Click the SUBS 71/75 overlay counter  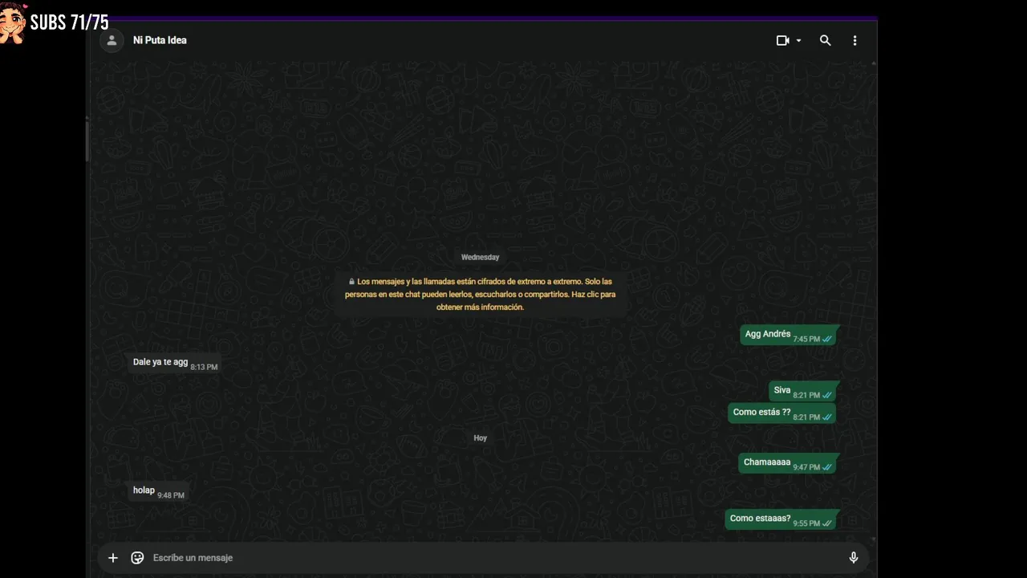(69, 22)
